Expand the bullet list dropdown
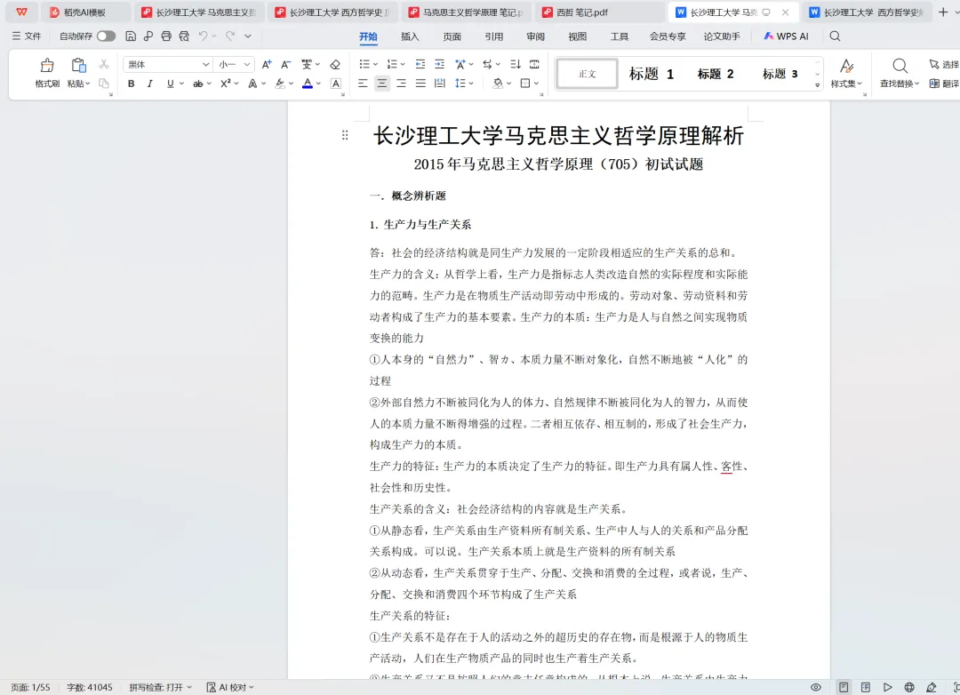960x695 pixels. [375, 64]
